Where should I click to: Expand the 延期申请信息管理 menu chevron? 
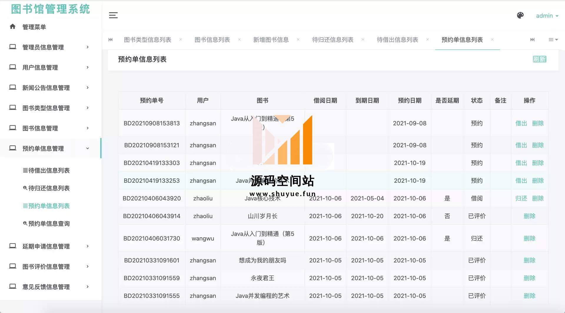87,246
